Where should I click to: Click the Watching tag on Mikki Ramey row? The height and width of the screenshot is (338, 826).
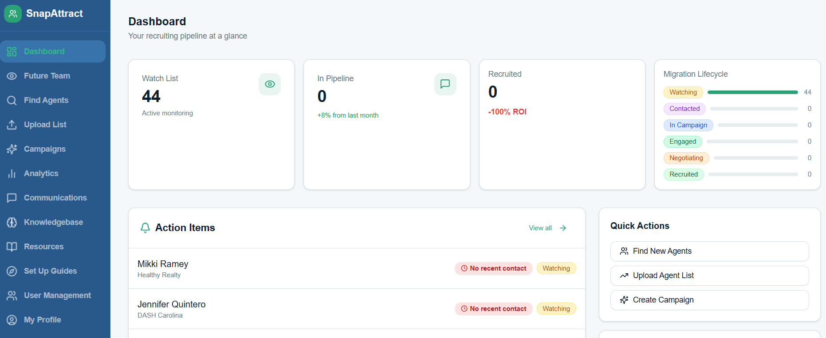point(556,268)
